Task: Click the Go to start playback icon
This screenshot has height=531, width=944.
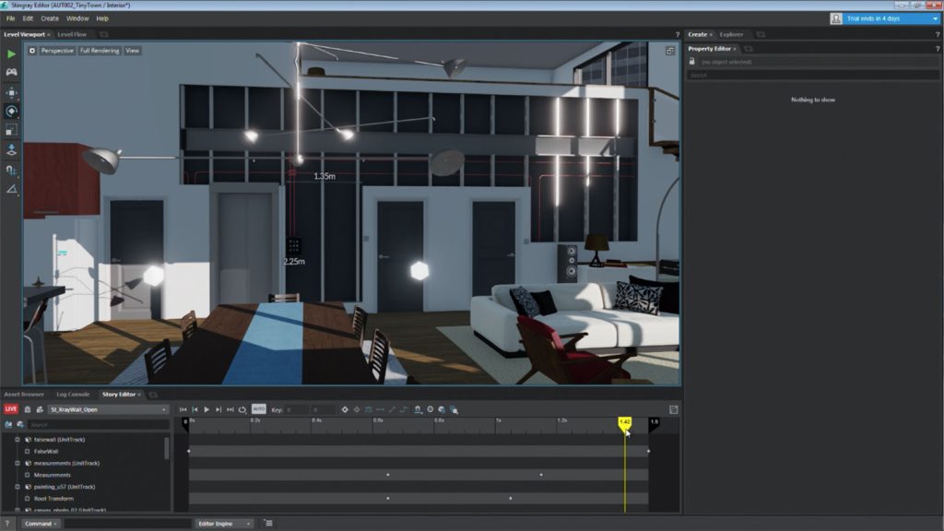Action: point(183,409)
